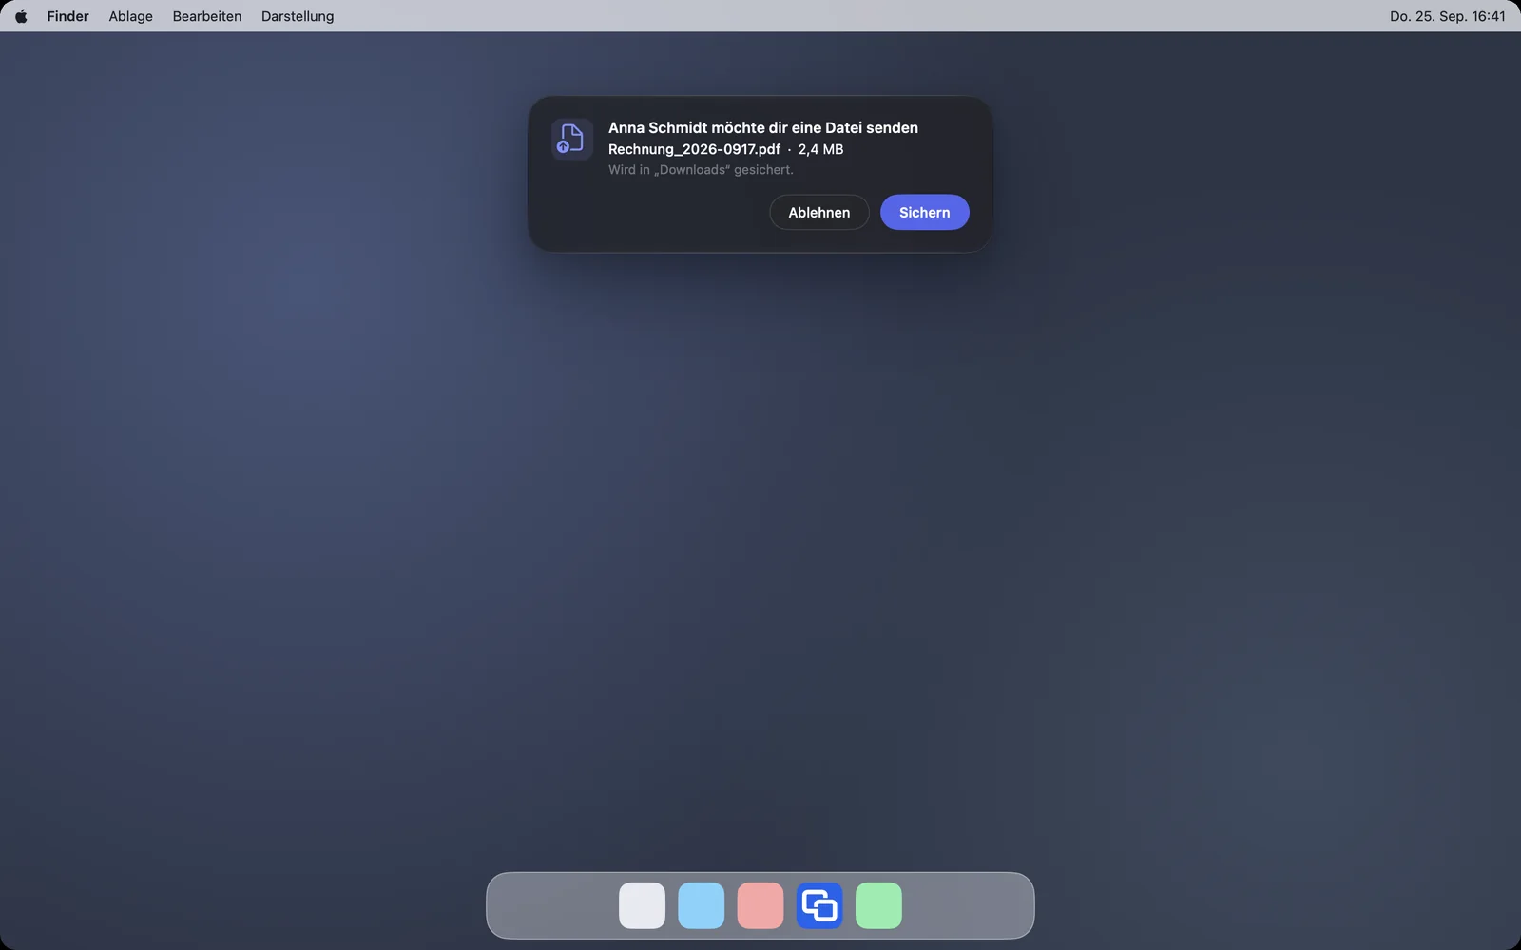Open the Darstellung menu
The height and width of the screenshot is (950, 1521).
[298, 16]
